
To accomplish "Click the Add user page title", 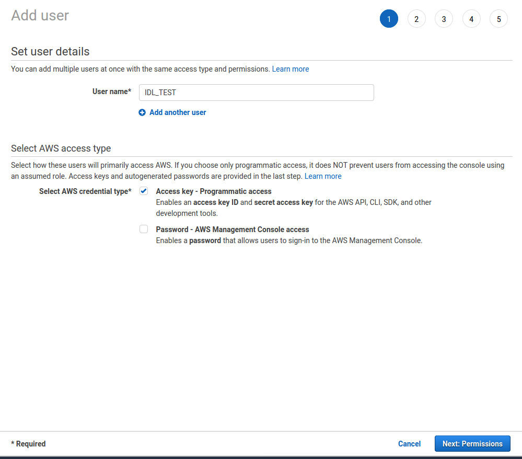I will [x=40, y=15].
